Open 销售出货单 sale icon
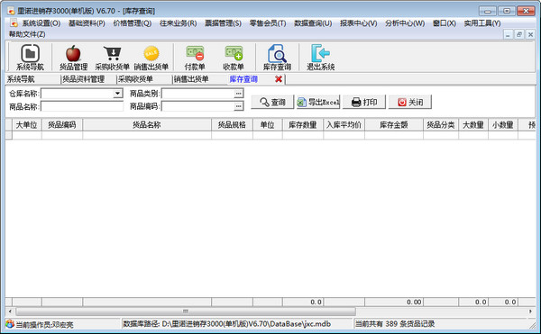This screenshot has width=541, height=334. click(151, 57)
